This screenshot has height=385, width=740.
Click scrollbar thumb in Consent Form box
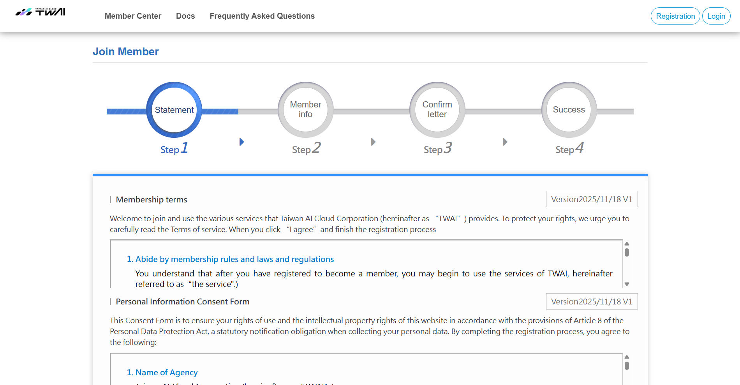tap(627, 366)
